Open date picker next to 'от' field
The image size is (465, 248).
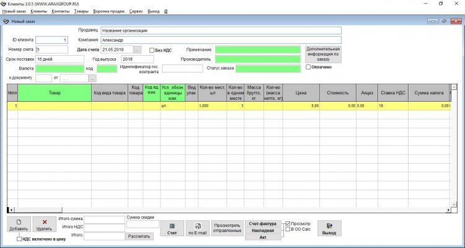92,79
